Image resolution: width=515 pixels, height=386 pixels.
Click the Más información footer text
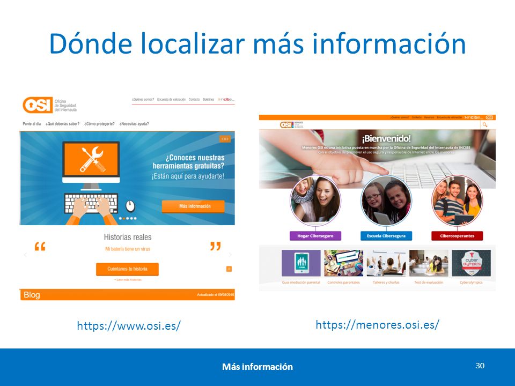(x=257, y=367)
